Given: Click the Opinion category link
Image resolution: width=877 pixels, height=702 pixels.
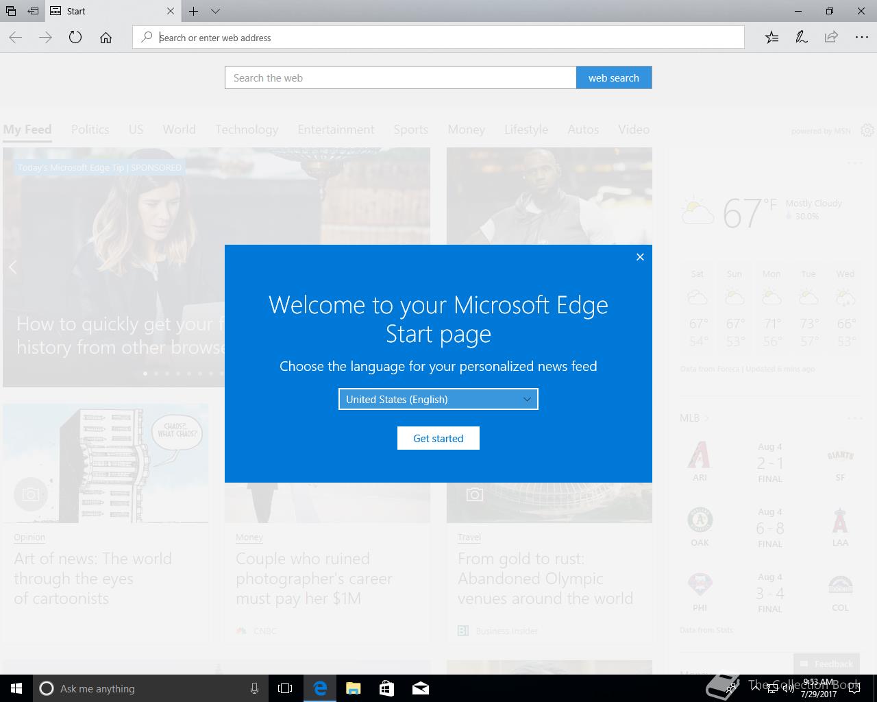Looking at the screenshot, I should tap(29, 537).
